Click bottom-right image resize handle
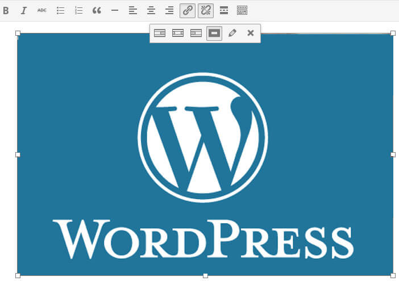399x281 pixels. (393, 275)
